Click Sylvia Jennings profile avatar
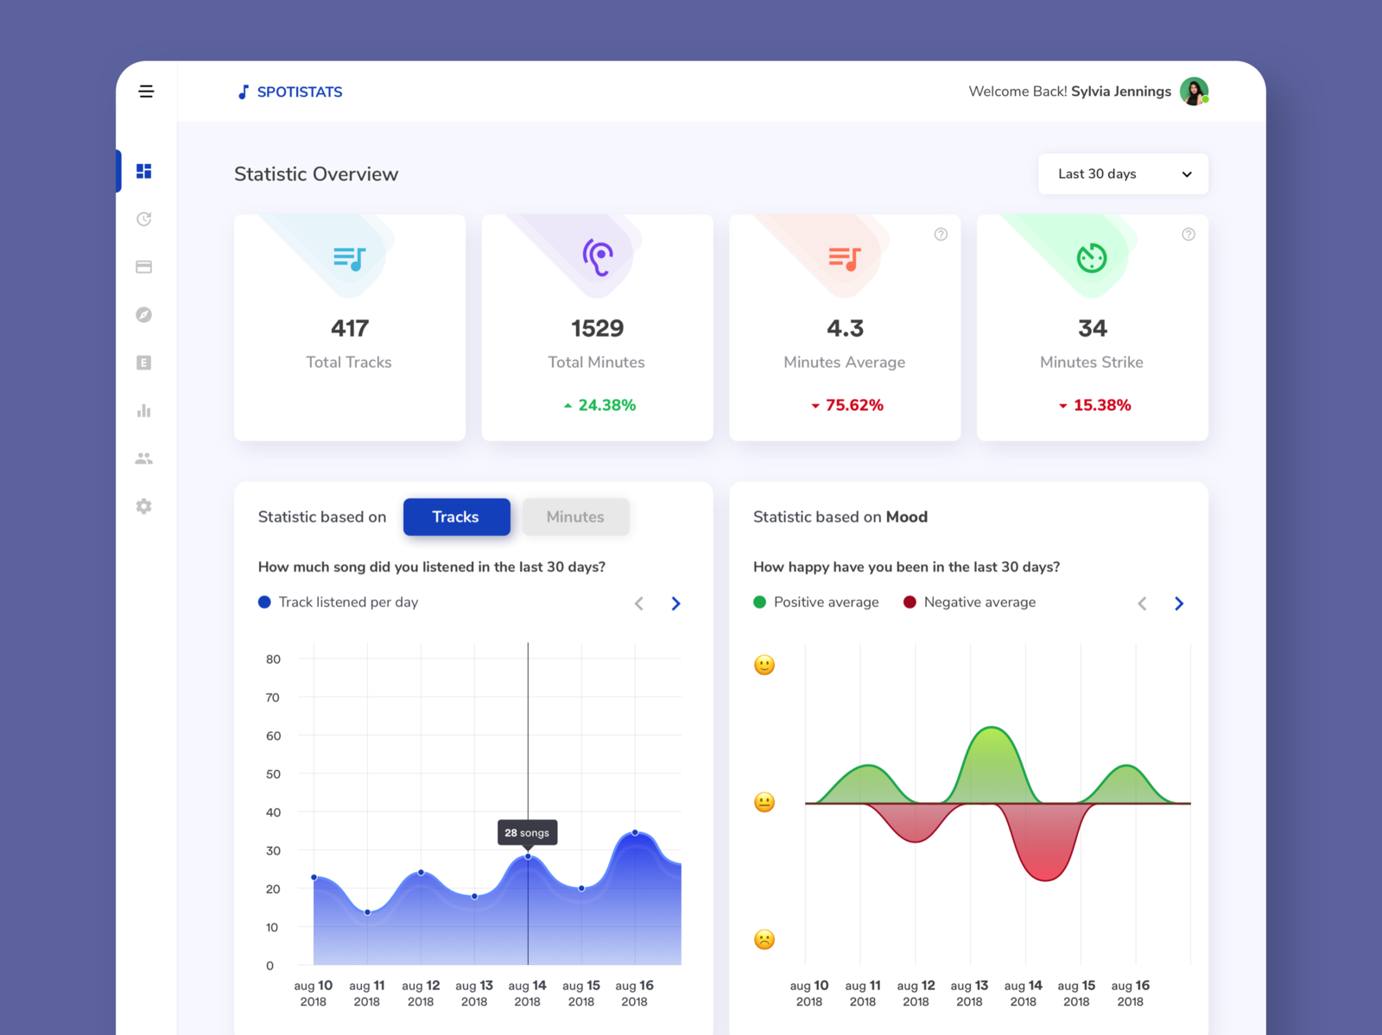This screenshot has width=1382, height=1035. click(1194, 92)
